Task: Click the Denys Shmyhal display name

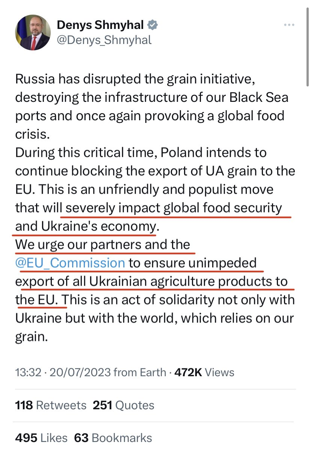Action: point(100,25)
